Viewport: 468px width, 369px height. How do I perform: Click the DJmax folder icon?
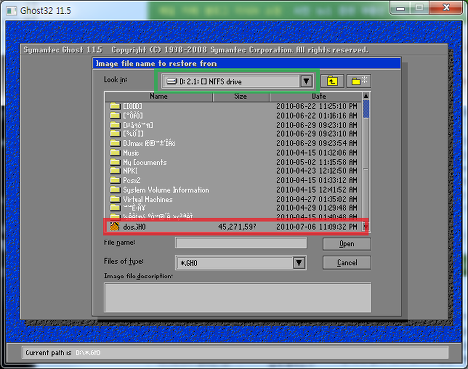(115, 143)
